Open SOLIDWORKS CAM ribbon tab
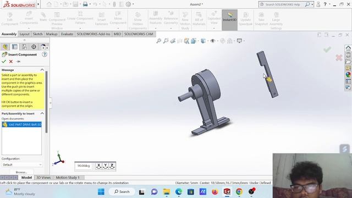This screenshot has width=352, height=198. (139, 34)
